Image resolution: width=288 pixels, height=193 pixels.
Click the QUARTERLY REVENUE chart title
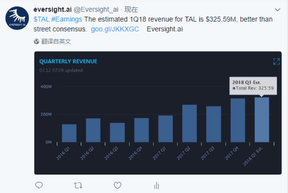(x=68, y=61)
